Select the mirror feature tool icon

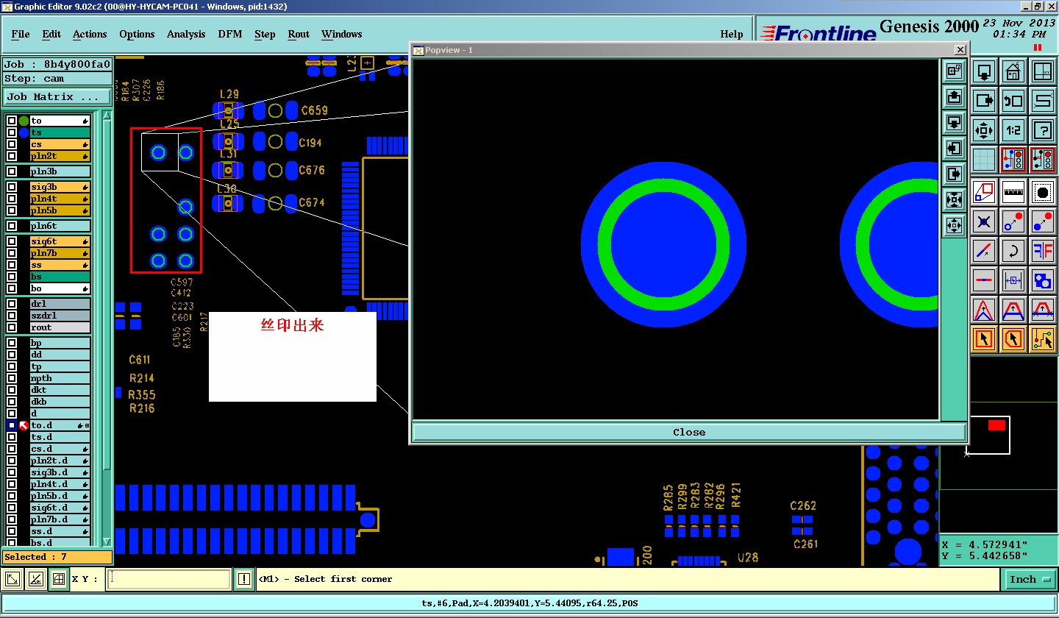coord(1042,251)
